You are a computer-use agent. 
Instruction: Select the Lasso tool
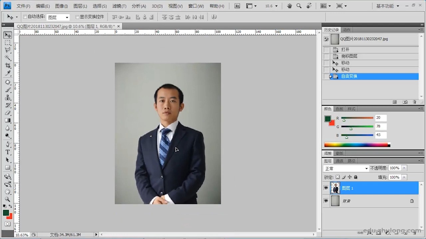[x=8, y=50]
